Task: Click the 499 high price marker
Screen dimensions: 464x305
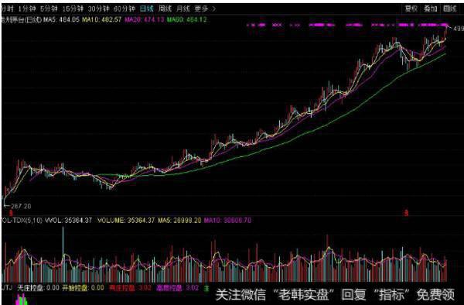Action: pos(459,29)
